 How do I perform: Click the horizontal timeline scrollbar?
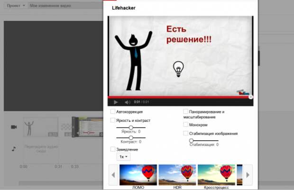[x=61, y=183]
